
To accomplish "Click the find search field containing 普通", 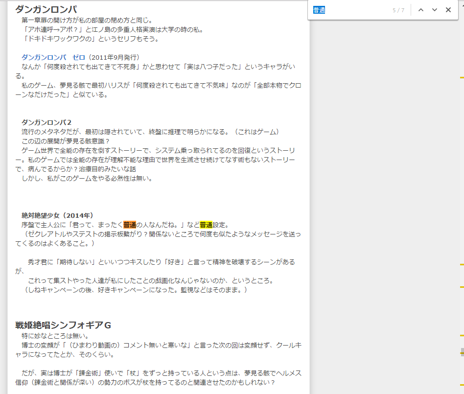I will pos(350,10).
